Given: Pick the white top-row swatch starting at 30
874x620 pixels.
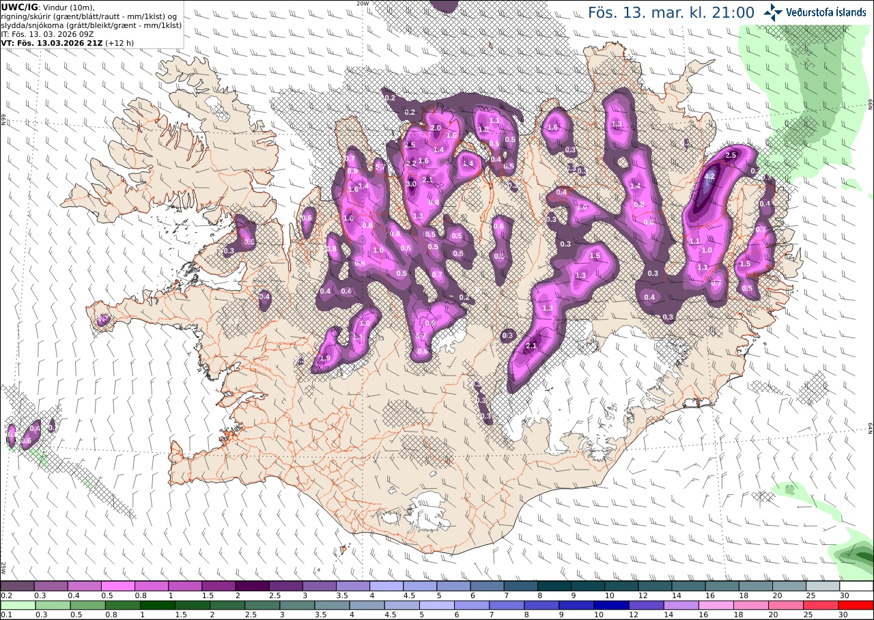Looking at the screenshot, I should (x=856, y=586).
